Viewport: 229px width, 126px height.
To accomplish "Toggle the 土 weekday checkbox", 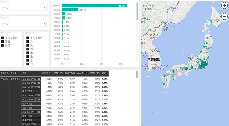I will click(x=27, y=60).
